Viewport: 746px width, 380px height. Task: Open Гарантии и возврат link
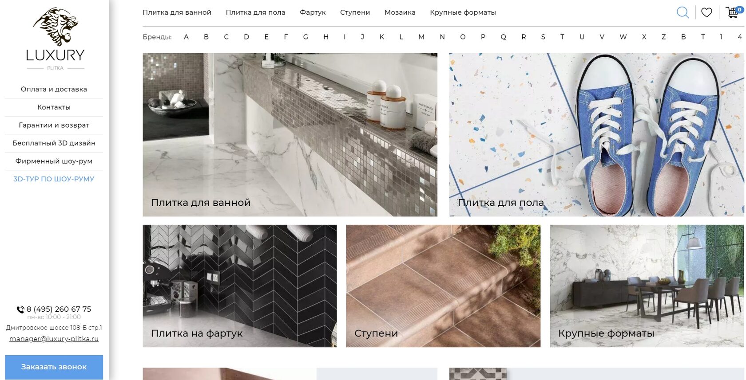coord(54,125)
